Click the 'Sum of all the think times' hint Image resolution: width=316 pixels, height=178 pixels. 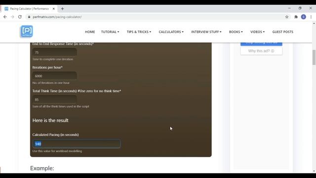pyautogui.click(x=61, y=106)
